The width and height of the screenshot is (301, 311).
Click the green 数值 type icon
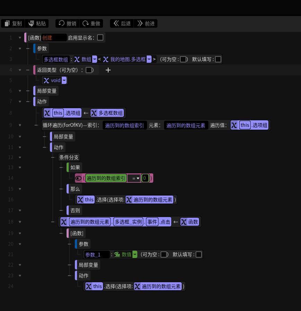click(117, 254)
